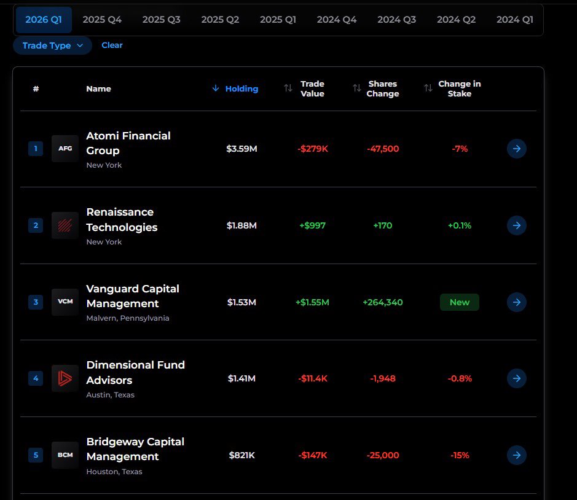
Task: Open Vanguard Capital Management arrow button
Action: [x=516, y=302]
